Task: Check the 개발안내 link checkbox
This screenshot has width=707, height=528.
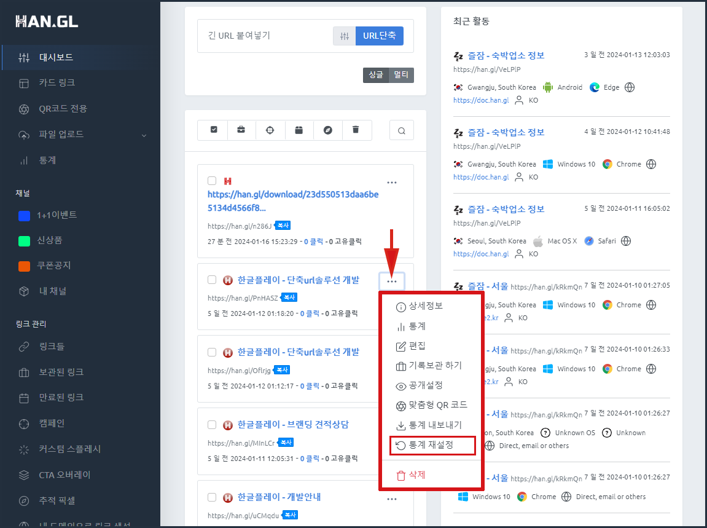Action: point(212,497)
